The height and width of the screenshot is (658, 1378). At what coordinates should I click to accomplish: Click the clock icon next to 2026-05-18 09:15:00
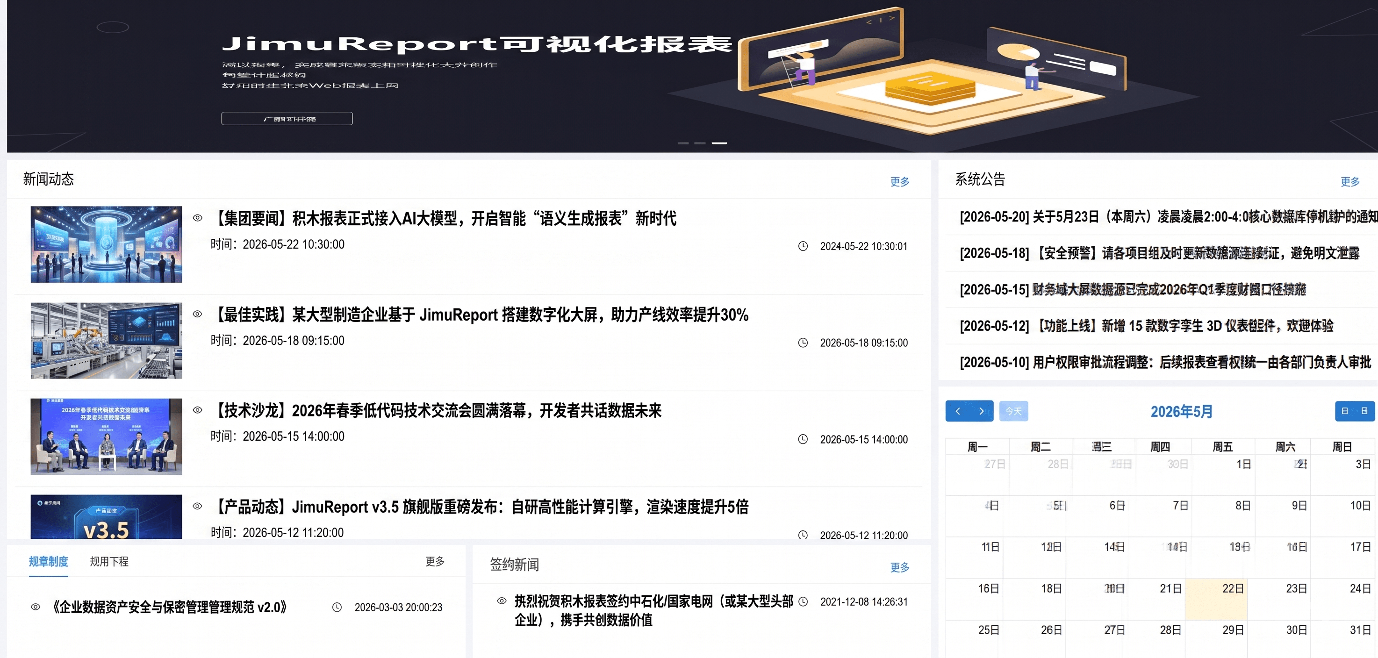(803, 343)
